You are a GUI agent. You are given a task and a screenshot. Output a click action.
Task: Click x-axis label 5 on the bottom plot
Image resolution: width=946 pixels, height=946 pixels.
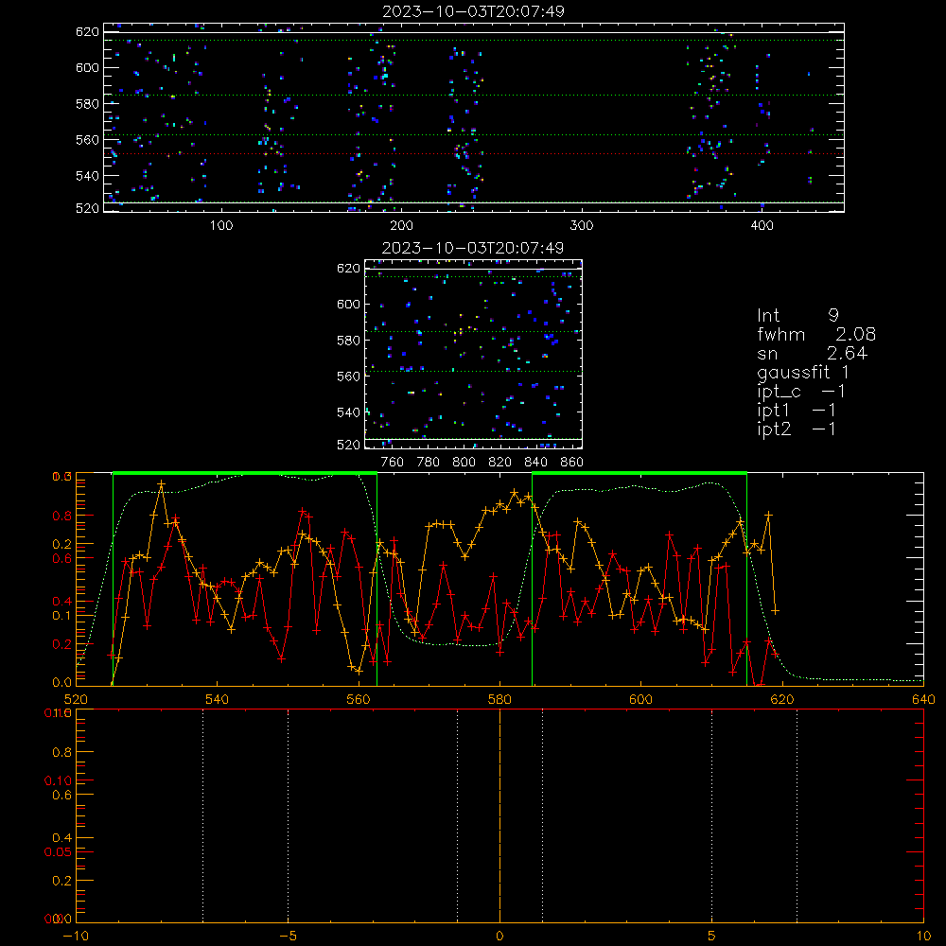click(x=712, y=936)
